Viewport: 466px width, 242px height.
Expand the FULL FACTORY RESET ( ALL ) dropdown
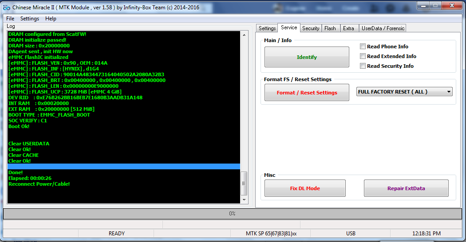(x=404, y=92)
